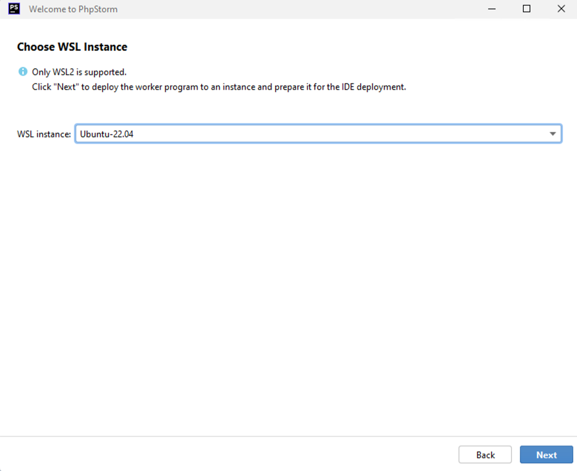Close the Welcome to PhpStorm dialog
Image resolution: width=577 pixels, height=471 pixels.
tap(561, 9)
